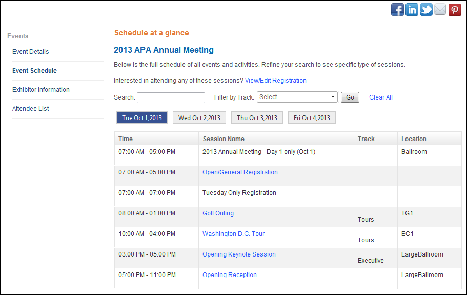Go to Exhibitor Information page
Image resolution: width=467 pixels, height=295 pixels.
pos(41,90)
